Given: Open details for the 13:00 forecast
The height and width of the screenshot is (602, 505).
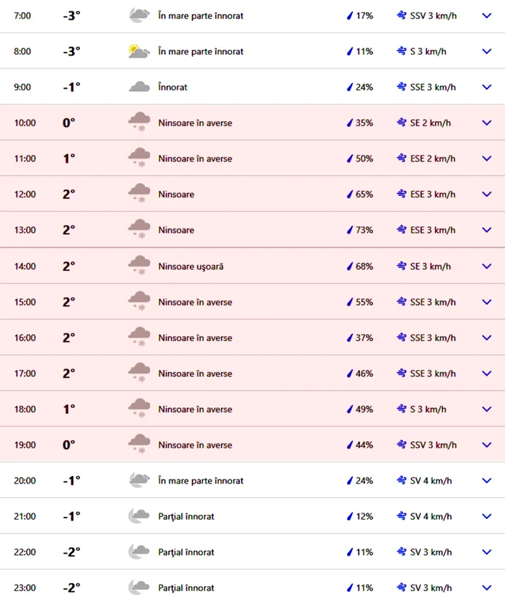Looking at the screenshot, I should (x=486, y=231).
